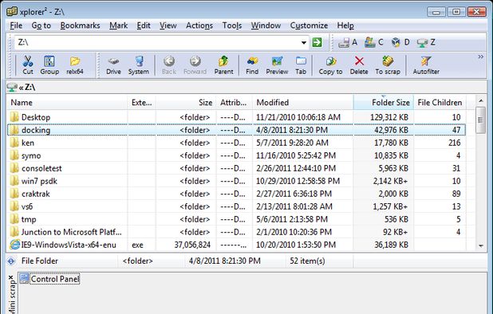Click the file list scroll down arrow
This screenshot has width=493, height=314.
[x=481, y=246]
